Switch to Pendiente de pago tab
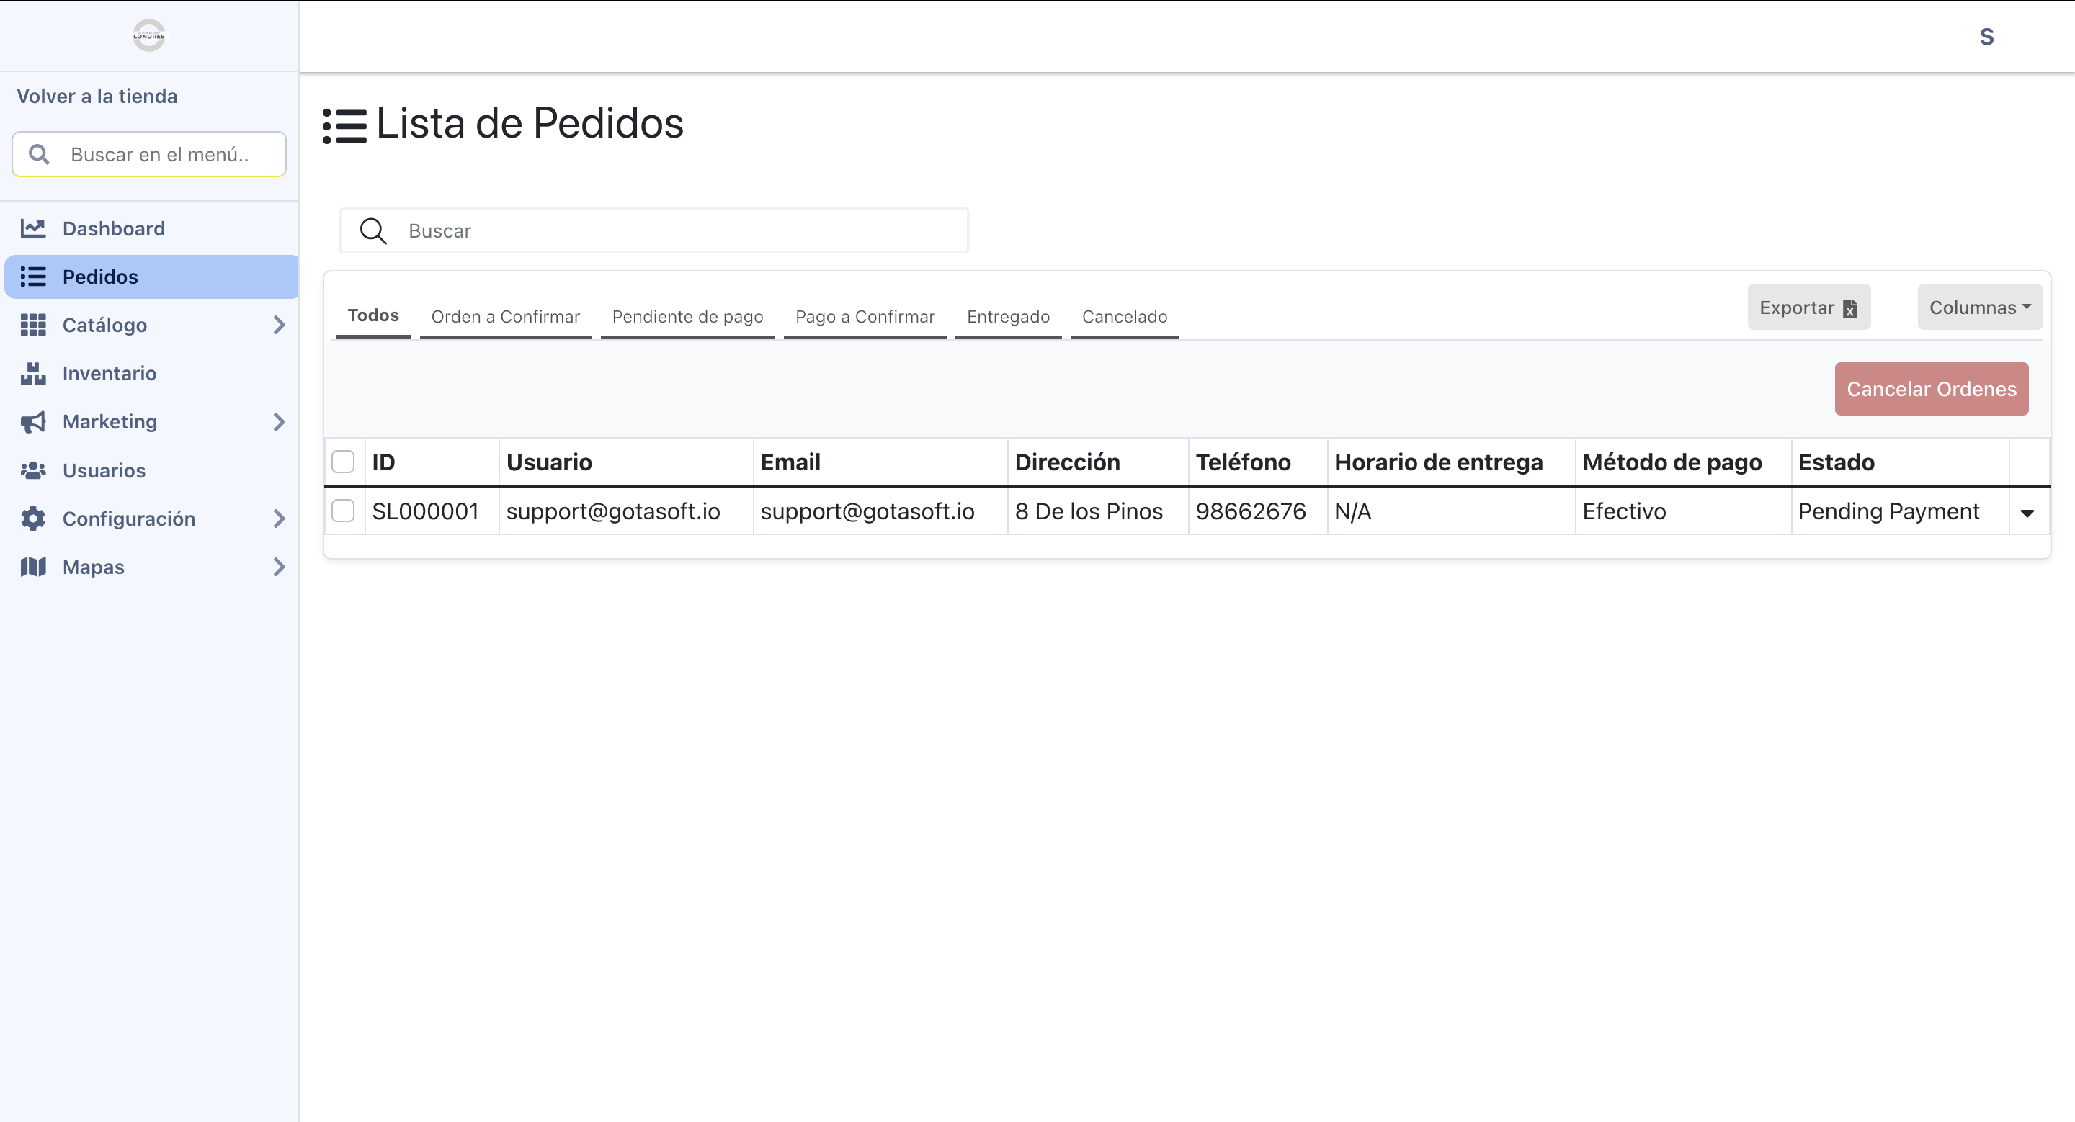2075x1122 pixels. [x=687, y=316]
